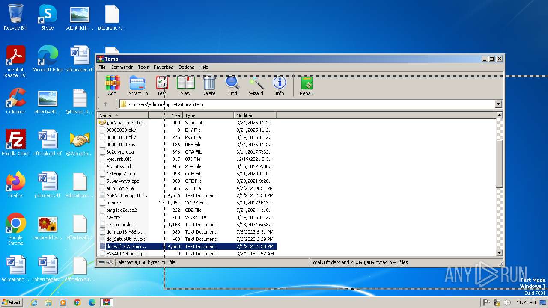548x308 pixels.
Task: Open the Wizard toolbar icon
Action: [x=256, y=86]
